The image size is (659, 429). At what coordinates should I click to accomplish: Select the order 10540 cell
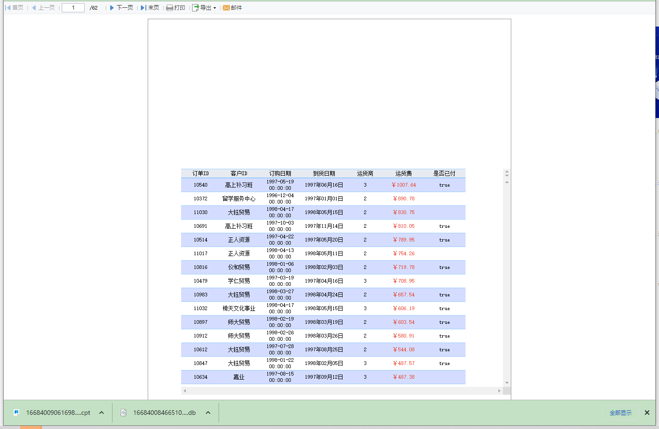pyautogui.click(x=200, y=185)
